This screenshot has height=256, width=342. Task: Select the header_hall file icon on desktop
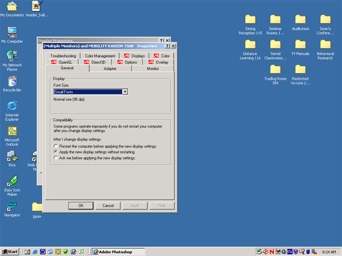(37, 9)
